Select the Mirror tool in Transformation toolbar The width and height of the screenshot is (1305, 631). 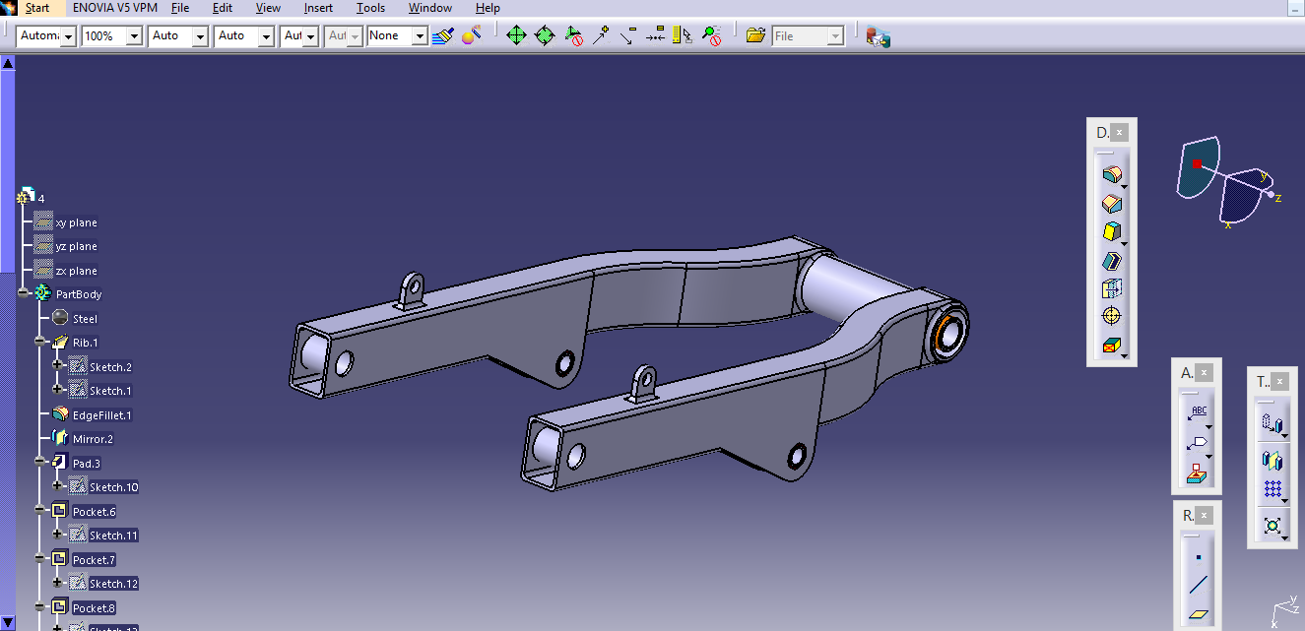coord(1272,460)
